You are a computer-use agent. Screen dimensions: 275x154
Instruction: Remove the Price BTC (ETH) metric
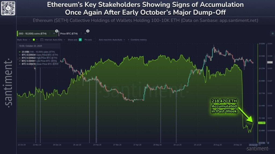[85, 34]
